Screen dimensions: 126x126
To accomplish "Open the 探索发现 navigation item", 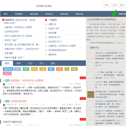I will 79,14.
